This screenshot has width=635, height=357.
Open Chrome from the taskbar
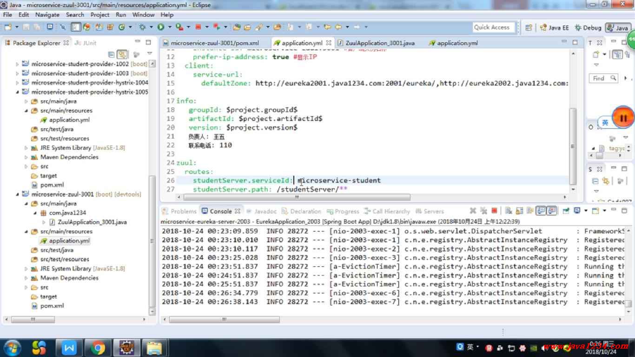[x=98, y=348]
